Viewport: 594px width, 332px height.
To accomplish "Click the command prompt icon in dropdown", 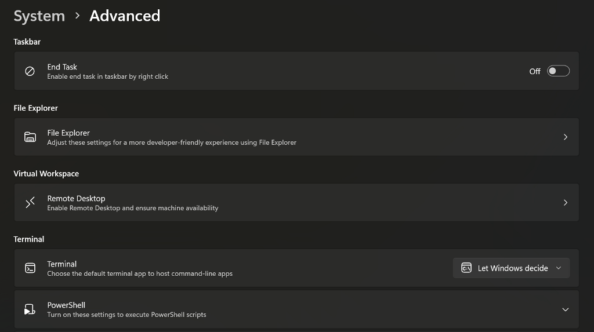I will click(466, 268).
